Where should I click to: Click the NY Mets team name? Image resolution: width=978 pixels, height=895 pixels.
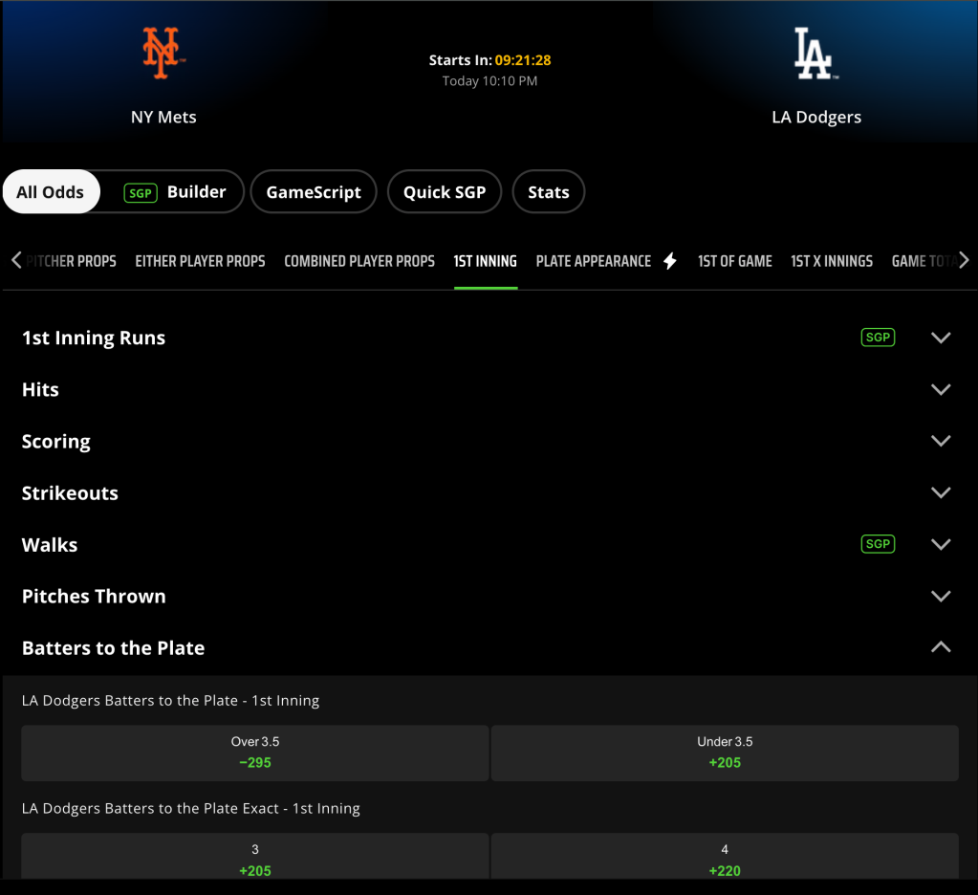[x=163, y=118]
